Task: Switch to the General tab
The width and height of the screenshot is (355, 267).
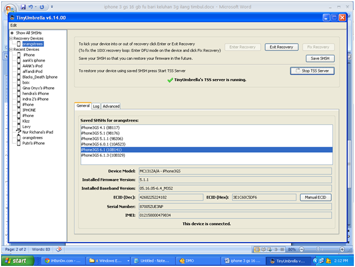Action: click(83, 106)
